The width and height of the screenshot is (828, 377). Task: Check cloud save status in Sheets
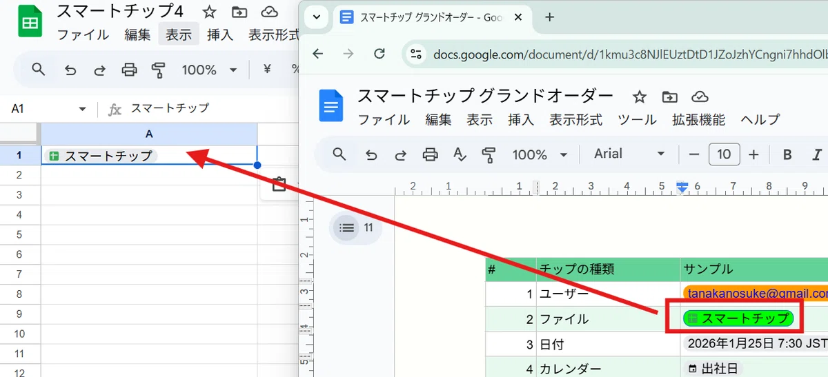point(270,12)
